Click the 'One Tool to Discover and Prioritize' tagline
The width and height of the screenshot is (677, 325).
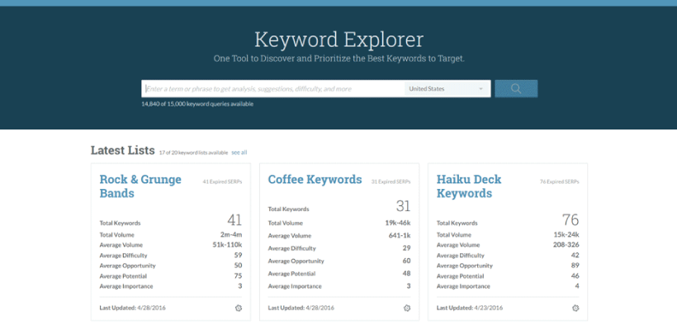click(x=339, y=59)
